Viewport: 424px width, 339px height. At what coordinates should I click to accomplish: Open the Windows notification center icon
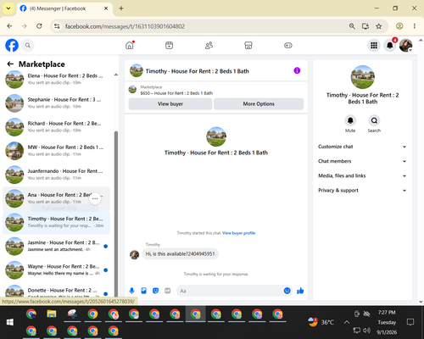[410, 322]
